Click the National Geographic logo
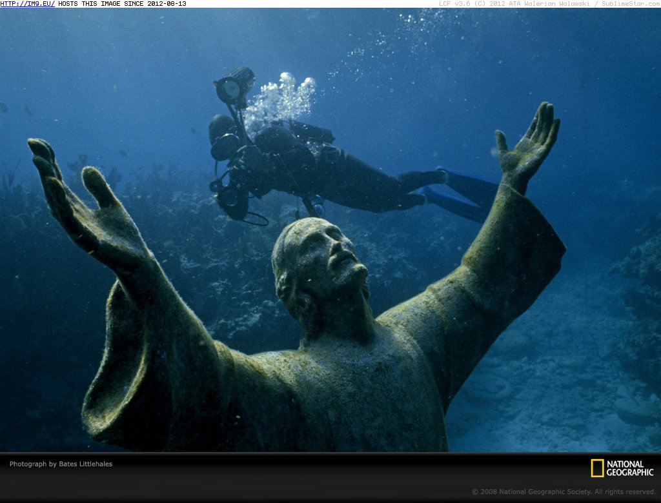 pos(622,468)
